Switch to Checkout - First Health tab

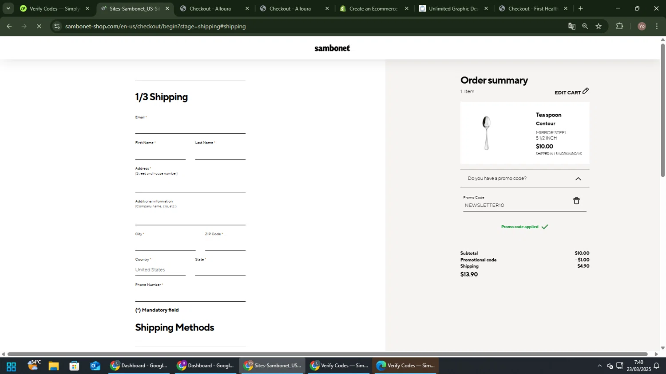point(532,8)
